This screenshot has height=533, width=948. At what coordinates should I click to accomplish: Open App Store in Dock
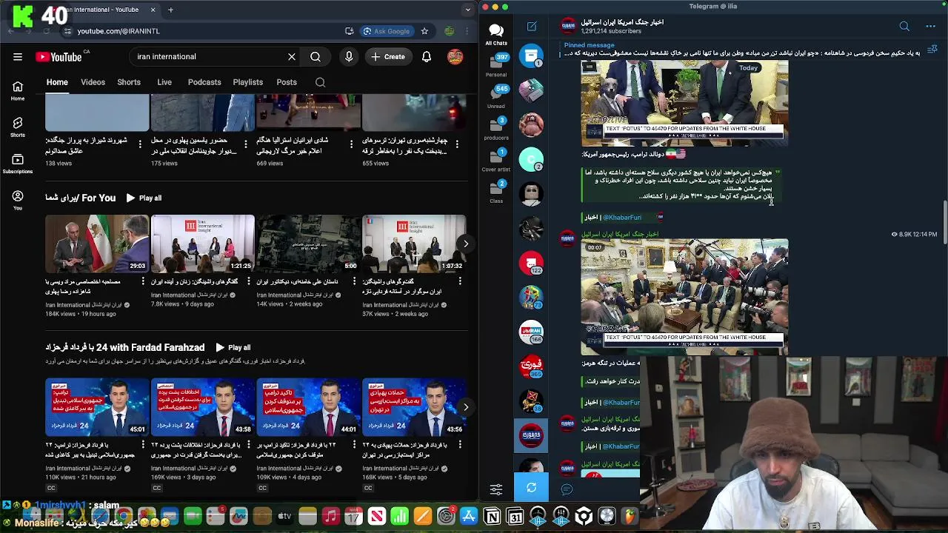(x=469, y=516)
